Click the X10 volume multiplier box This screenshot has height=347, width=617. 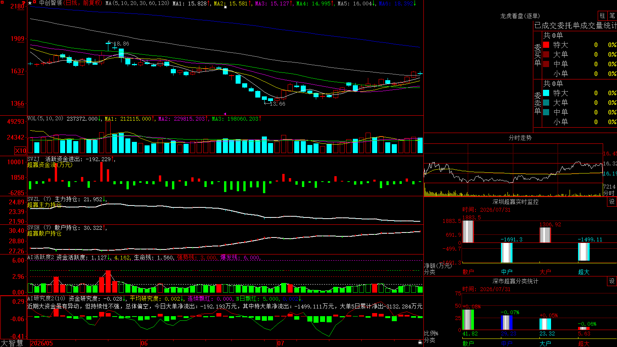tap(20, 151)
